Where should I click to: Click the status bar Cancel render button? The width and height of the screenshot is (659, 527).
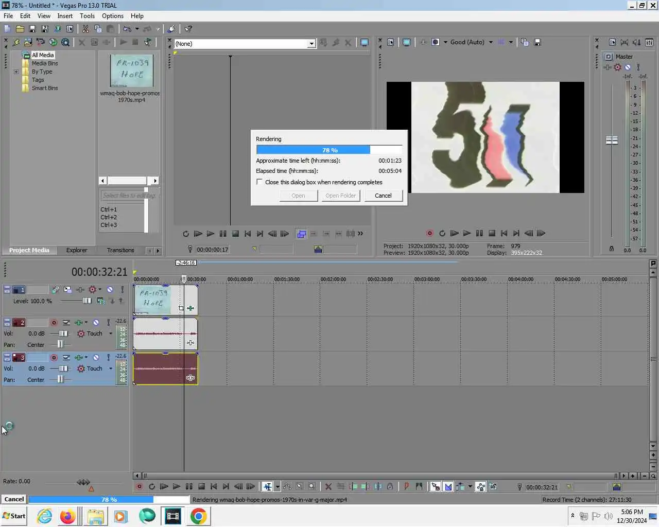click(14, 499)
